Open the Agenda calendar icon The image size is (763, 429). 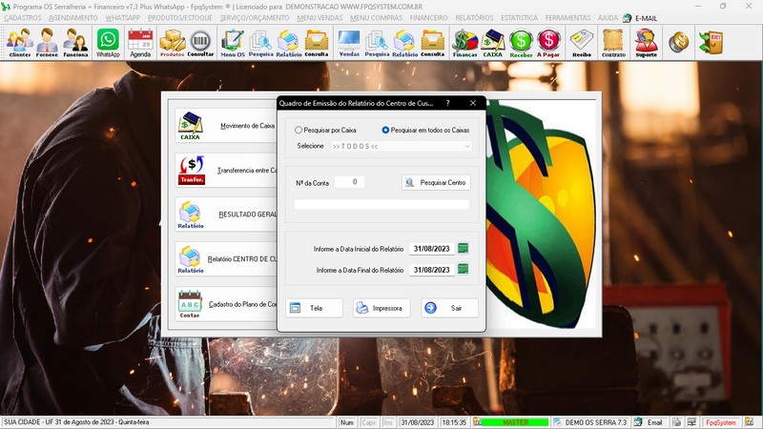tap(140, 42)
